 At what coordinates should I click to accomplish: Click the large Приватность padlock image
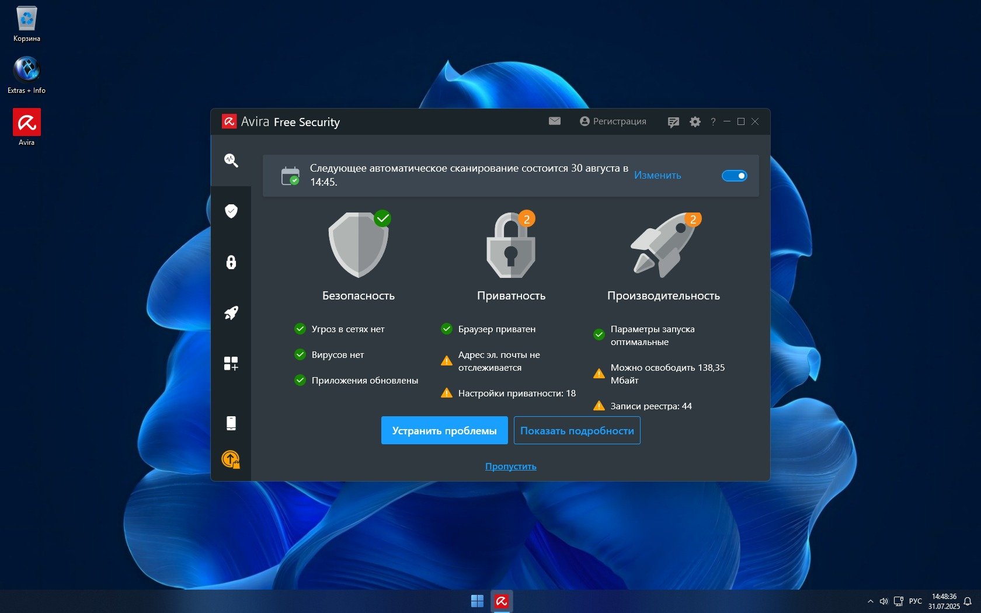point(511,246)
